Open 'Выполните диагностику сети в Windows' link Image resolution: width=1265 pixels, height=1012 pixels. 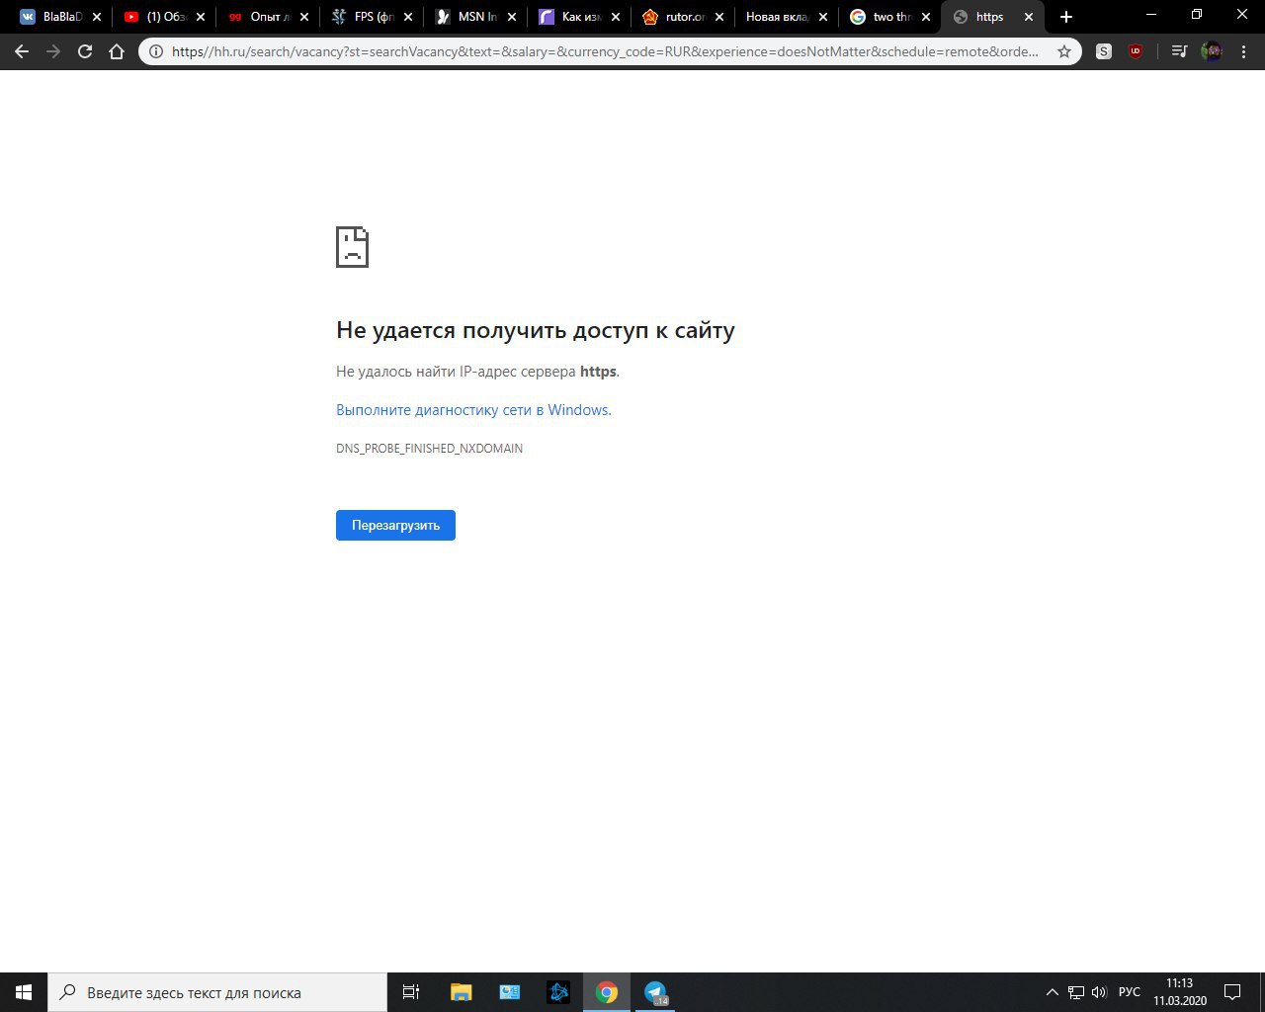pyautogui.click(x=473, y=410)
